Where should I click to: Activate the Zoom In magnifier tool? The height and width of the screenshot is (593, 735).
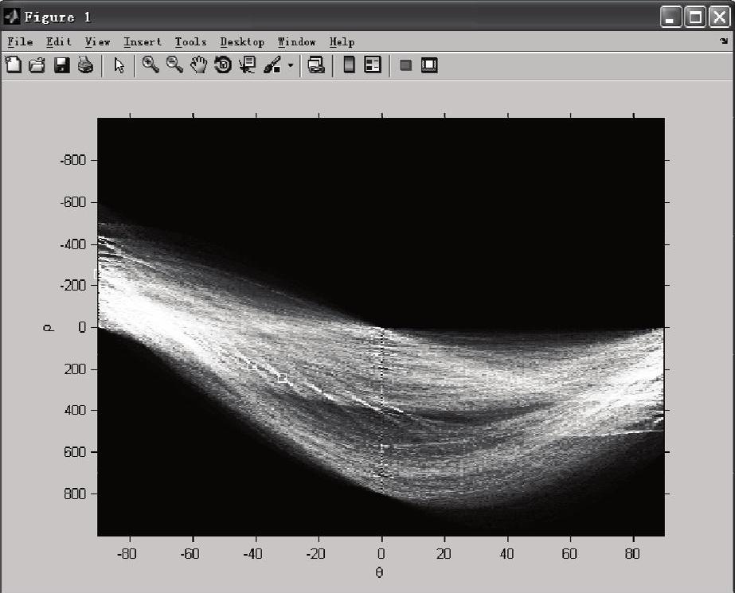[x=151, y=64]
